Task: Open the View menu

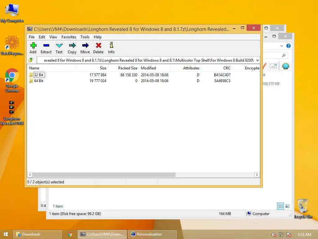Action: click(x=53, y=37)
